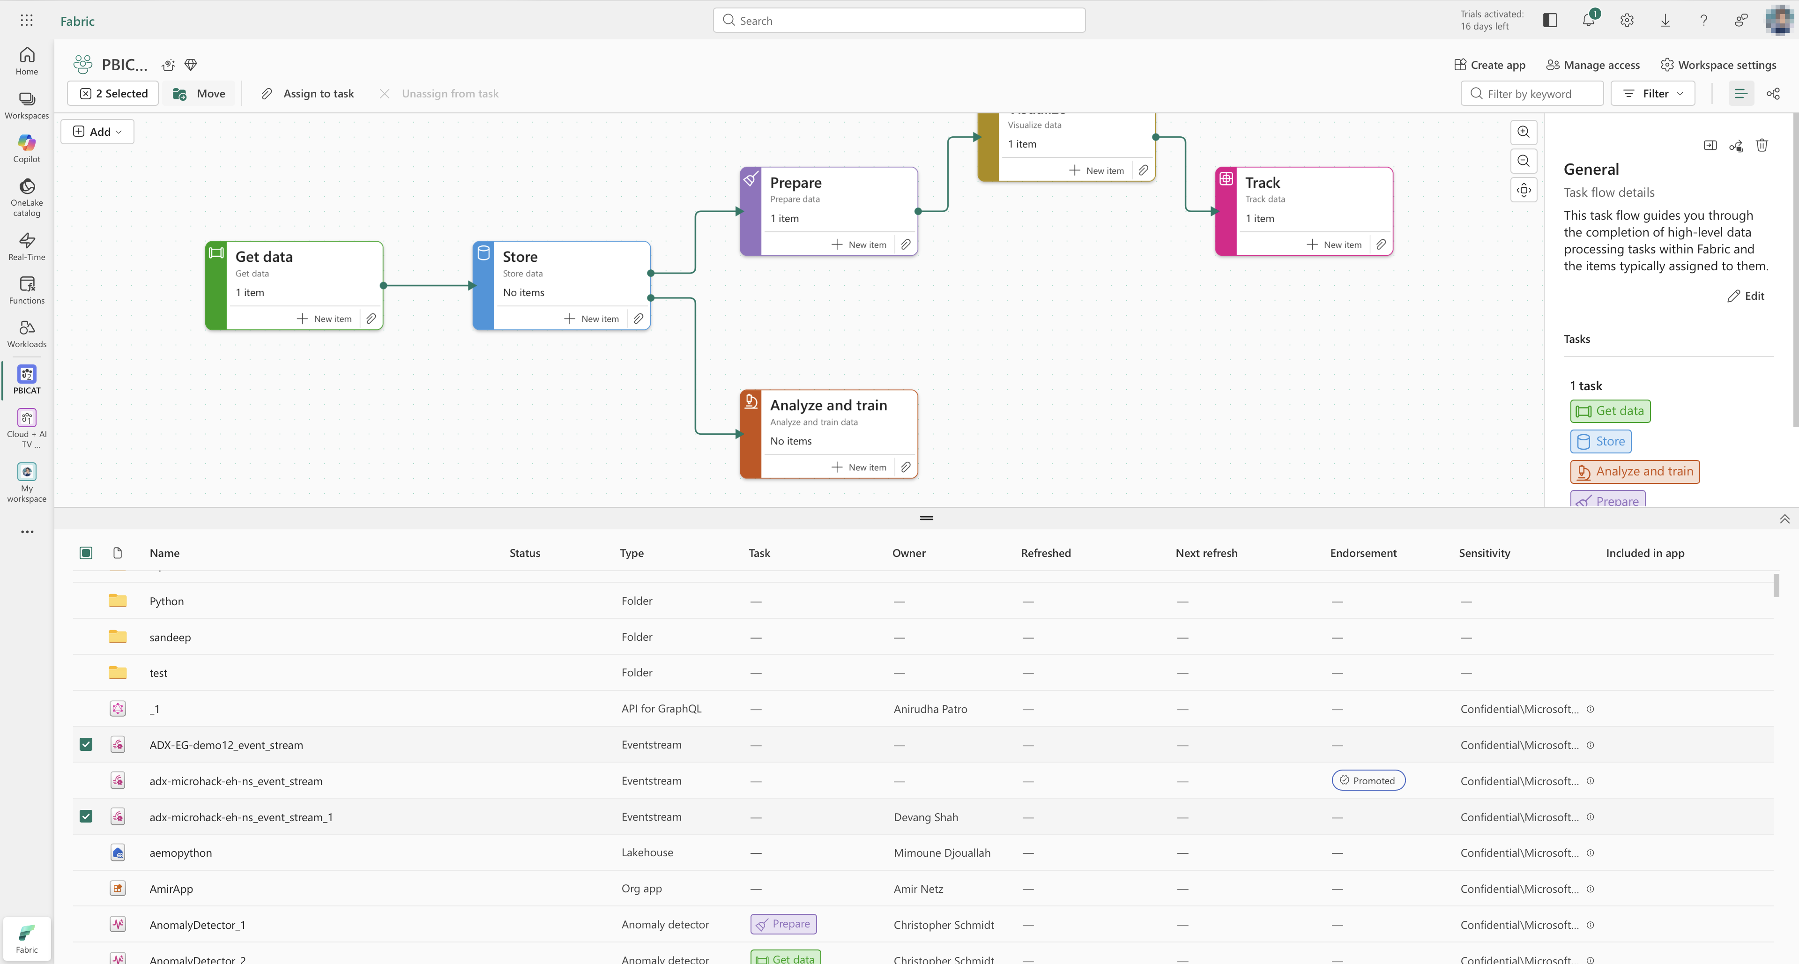The height and width of the screenshot is (964, 1799).
Task: Select Store tag in Tasks list
Action: (x=1601, y=441)
